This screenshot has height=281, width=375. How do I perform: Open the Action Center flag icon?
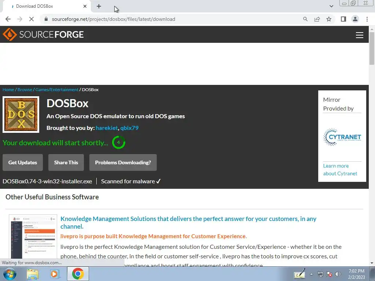329,274
